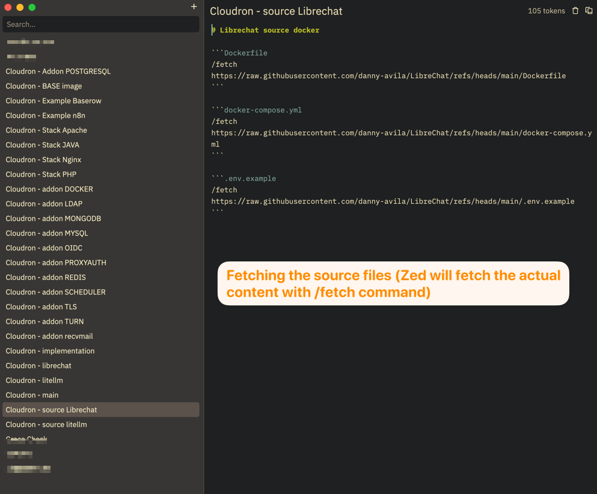Delete prompt using trash icon
This screenshot has height=494, width=597.
[575, 11]
